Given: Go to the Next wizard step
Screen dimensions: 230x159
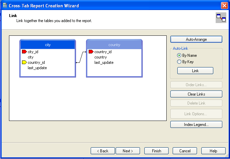Looking at the screenshot, I should click(x=128, y=151).
